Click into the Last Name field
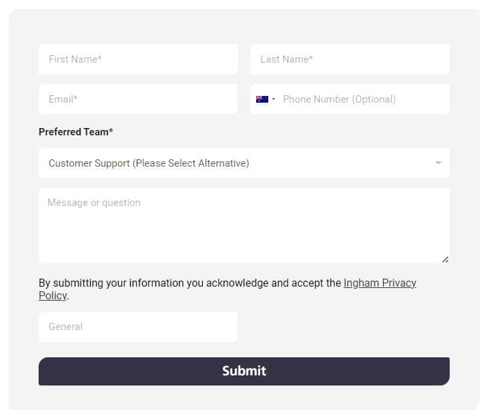The width and height of the screenshot is (493, 420). [350, 59]
